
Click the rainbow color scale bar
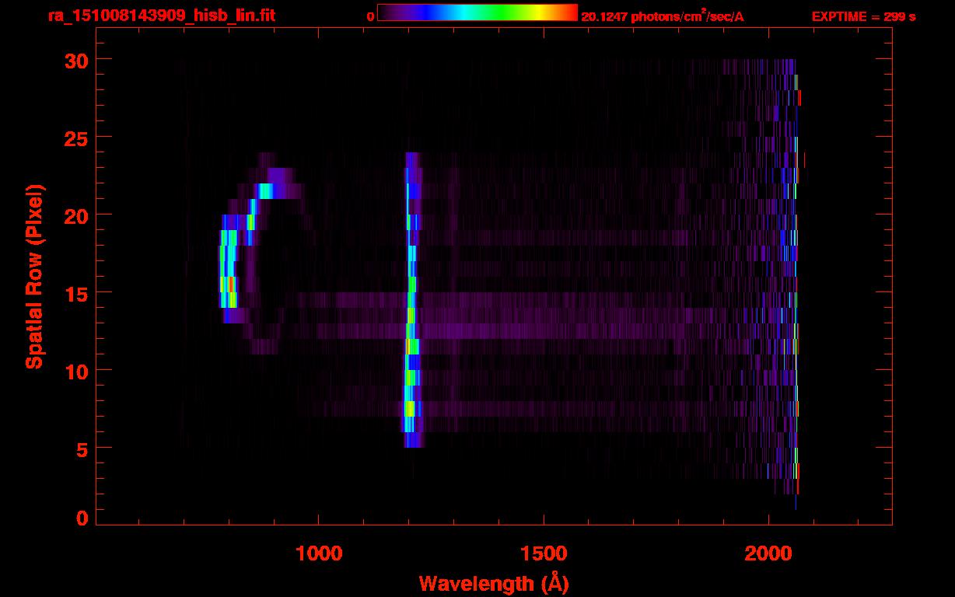point(477,12)
